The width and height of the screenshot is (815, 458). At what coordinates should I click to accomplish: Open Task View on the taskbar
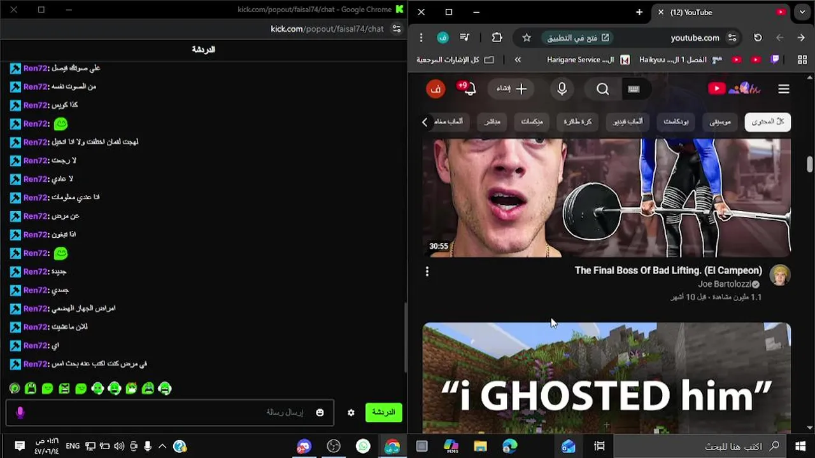599,447
